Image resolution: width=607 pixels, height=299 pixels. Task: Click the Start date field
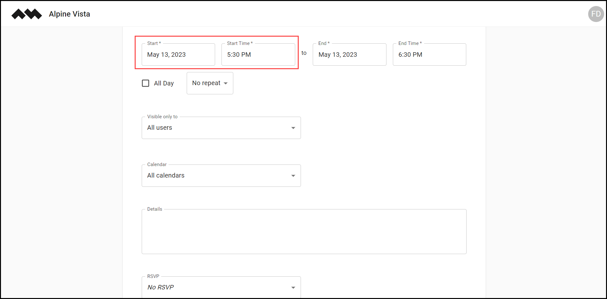(x=178, y=55)
